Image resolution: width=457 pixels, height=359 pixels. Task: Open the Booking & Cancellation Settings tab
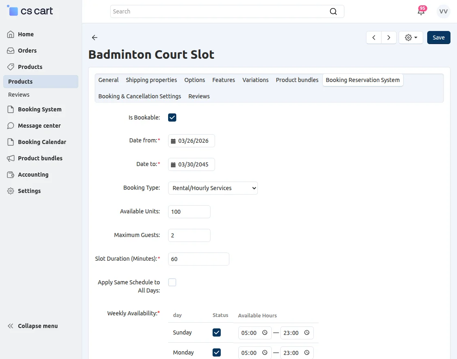click(140, 96)
